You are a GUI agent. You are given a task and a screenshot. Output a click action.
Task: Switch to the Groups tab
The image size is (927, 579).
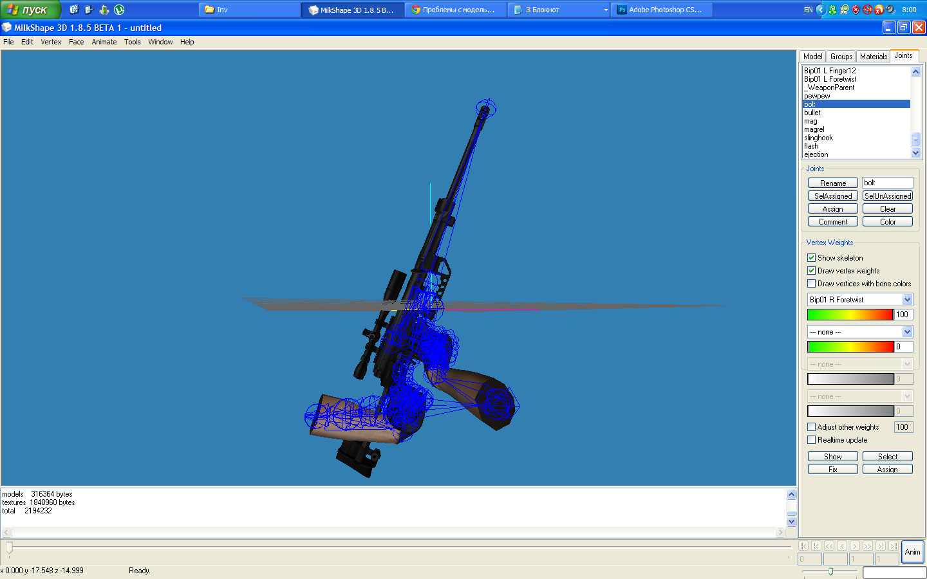tap(841, 57)
